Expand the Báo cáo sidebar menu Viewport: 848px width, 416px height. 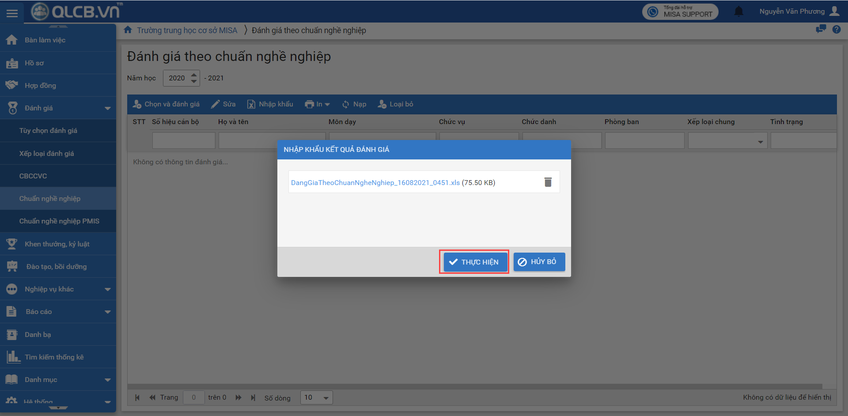click(x=58, y=312)
